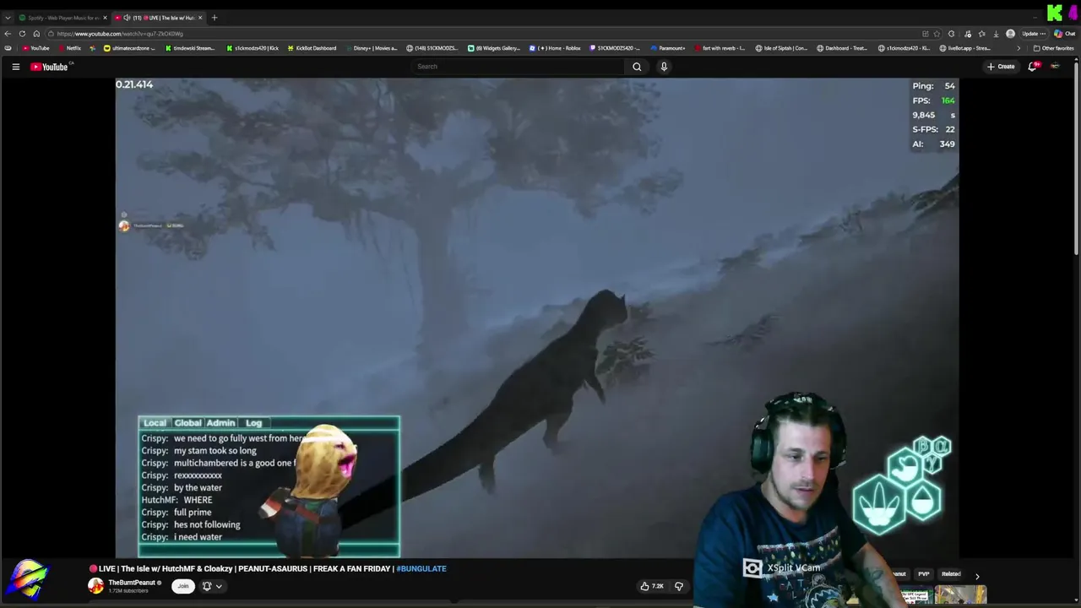Add this page to favorites with the star
The height and width of the screenshot is (608, 1081).
tap(937, 34)
